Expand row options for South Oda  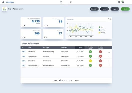[109, 53]
